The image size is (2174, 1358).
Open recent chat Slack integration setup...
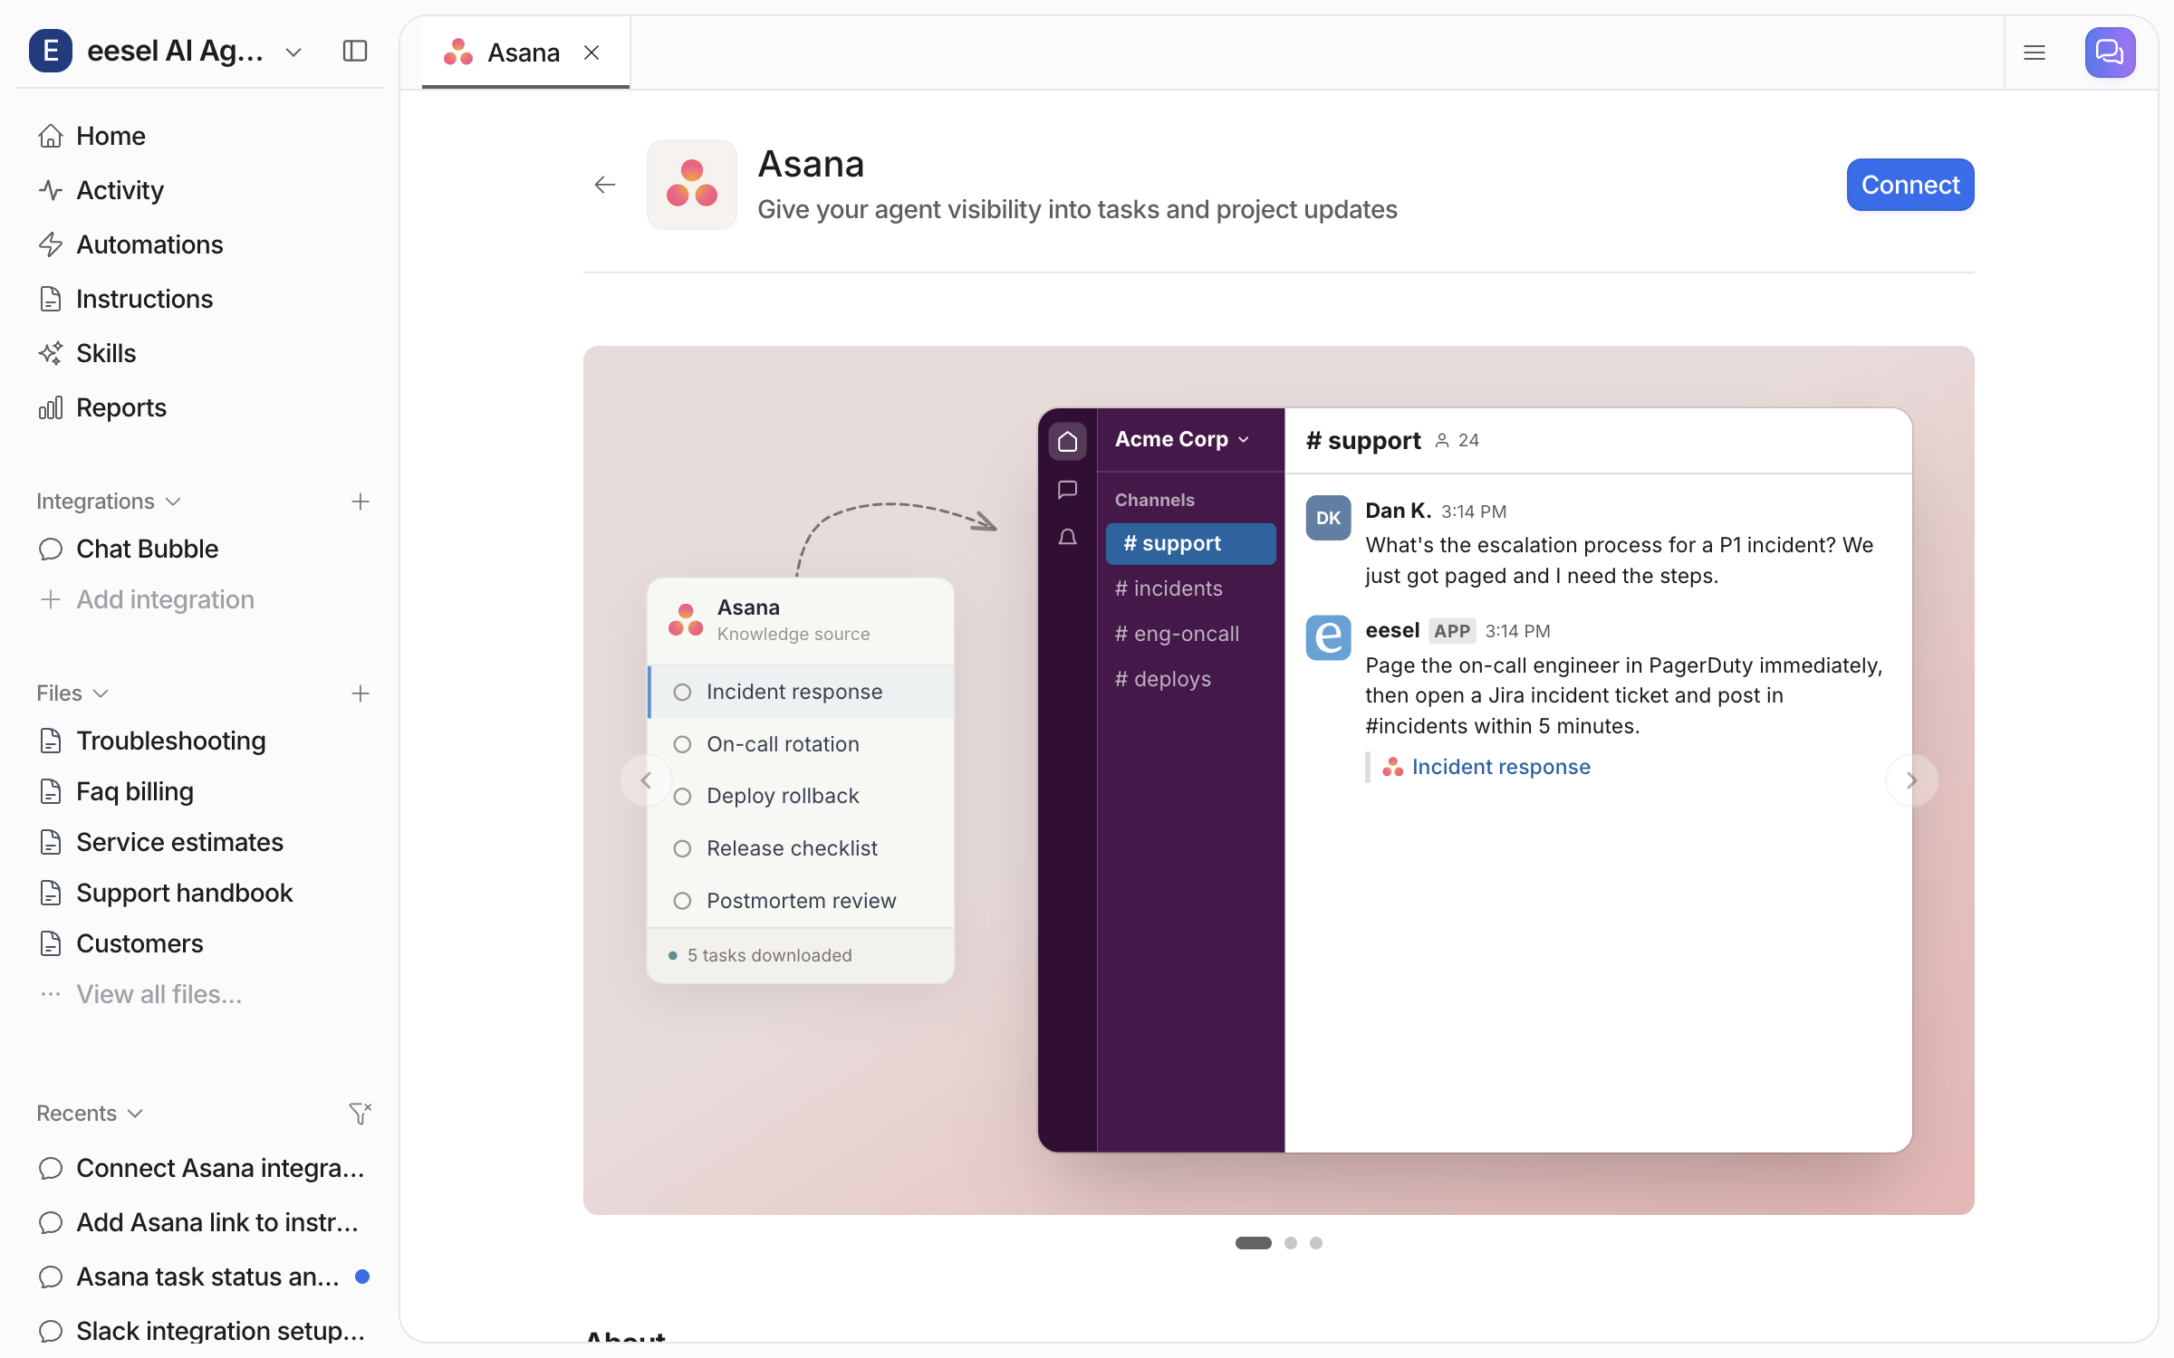201,1331
